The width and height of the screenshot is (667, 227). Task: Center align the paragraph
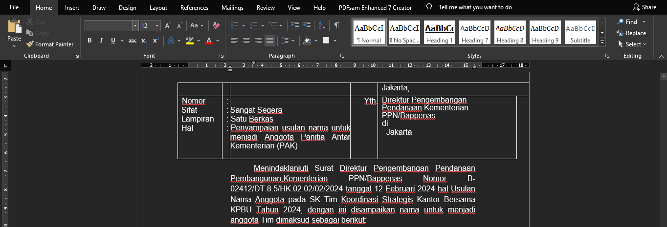tap(246, 41)
